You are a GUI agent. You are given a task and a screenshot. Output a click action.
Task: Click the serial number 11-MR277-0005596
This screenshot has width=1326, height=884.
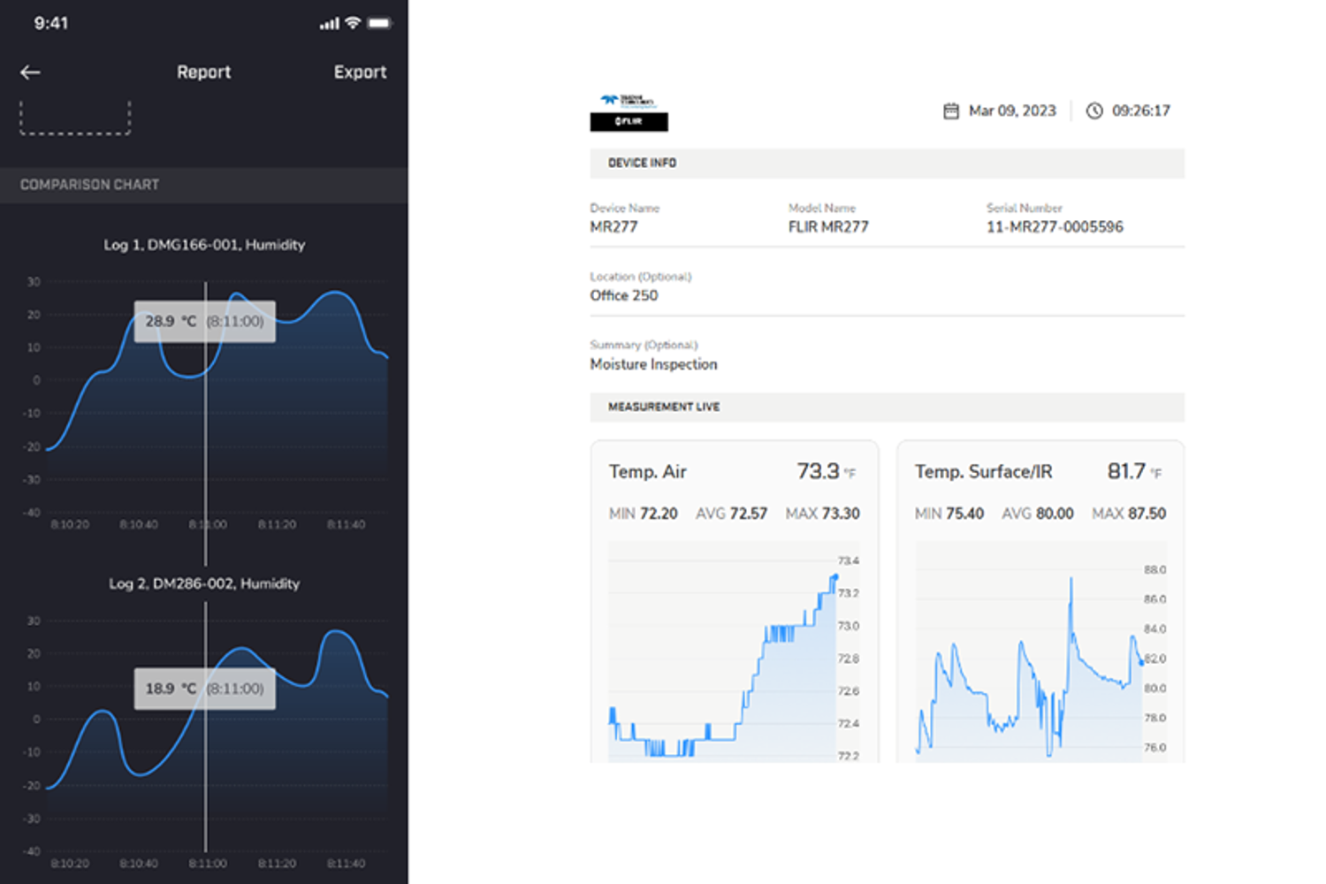(1055, 227)
